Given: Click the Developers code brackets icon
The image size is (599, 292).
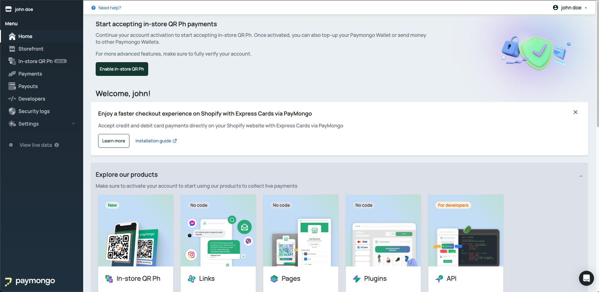Looking at the screenshot, I should [x=12, y=99].
